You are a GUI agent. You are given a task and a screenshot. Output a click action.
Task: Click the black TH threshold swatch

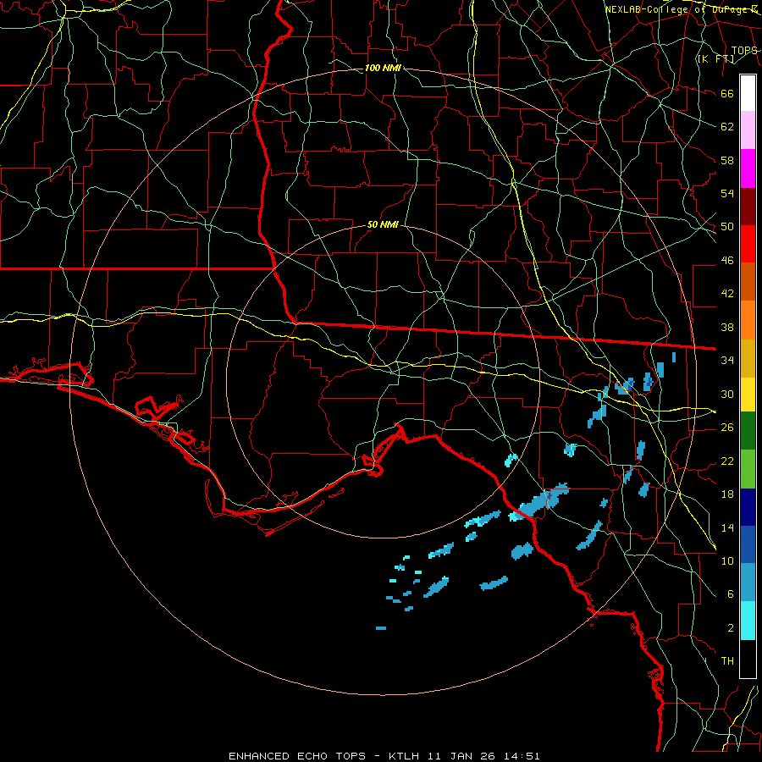coord(748,659)
